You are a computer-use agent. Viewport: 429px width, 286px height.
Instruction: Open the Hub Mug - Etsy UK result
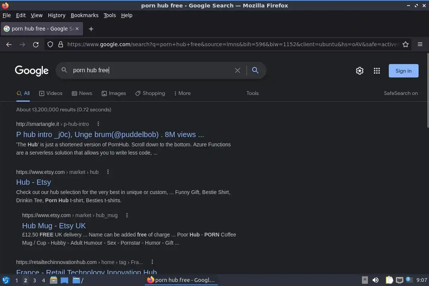point(54,226)
